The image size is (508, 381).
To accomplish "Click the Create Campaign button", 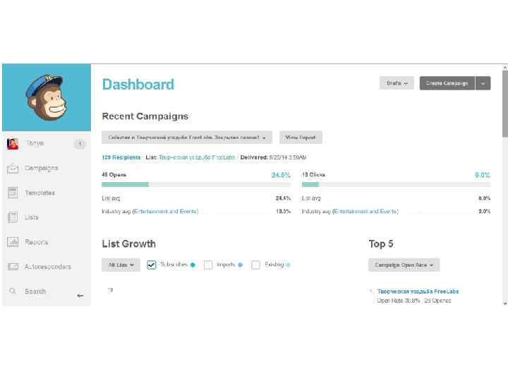I will (x=447, y=83).
